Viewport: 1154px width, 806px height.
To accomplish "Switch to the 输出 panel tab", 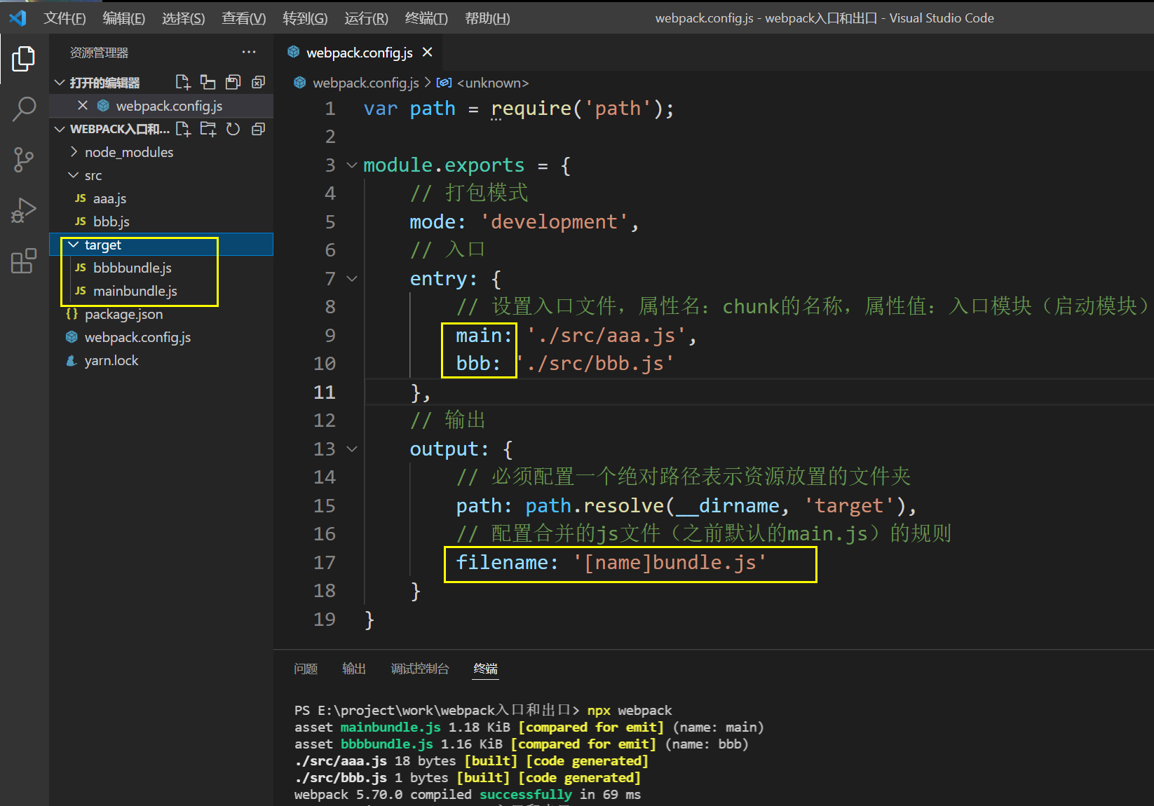I will pos(354,669).
